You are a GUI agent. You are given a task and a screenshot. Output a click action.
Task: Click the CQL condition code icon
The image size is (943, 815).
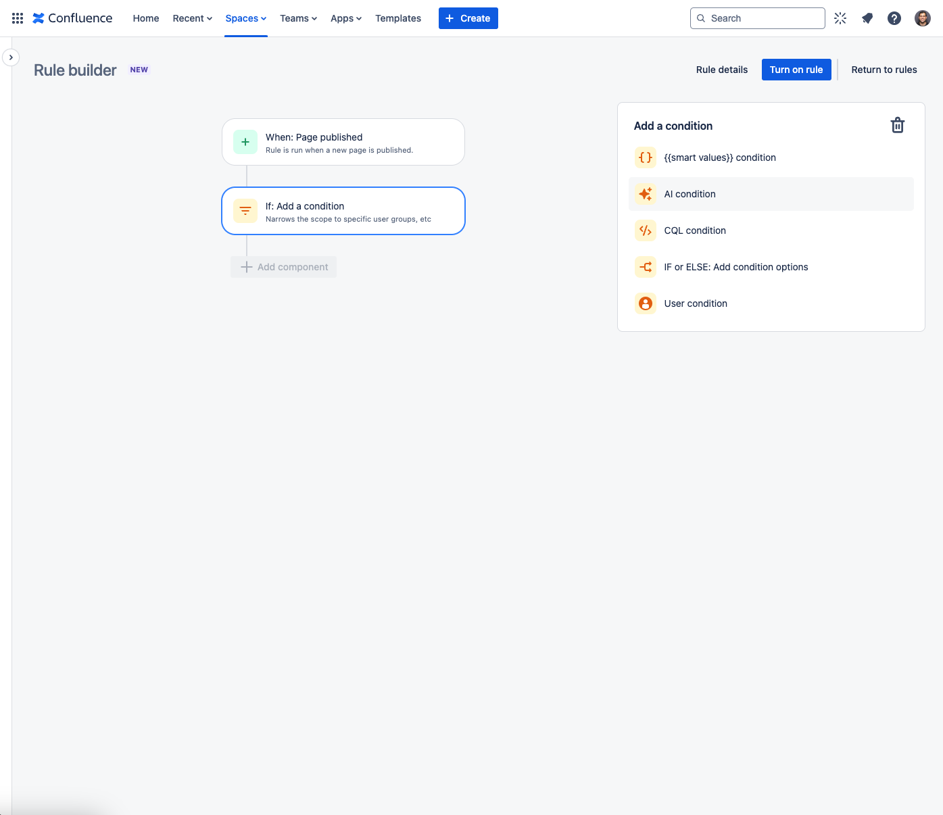[645, 230]
